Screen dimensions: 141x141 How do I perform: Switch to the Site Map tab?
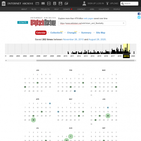[100, 33]
